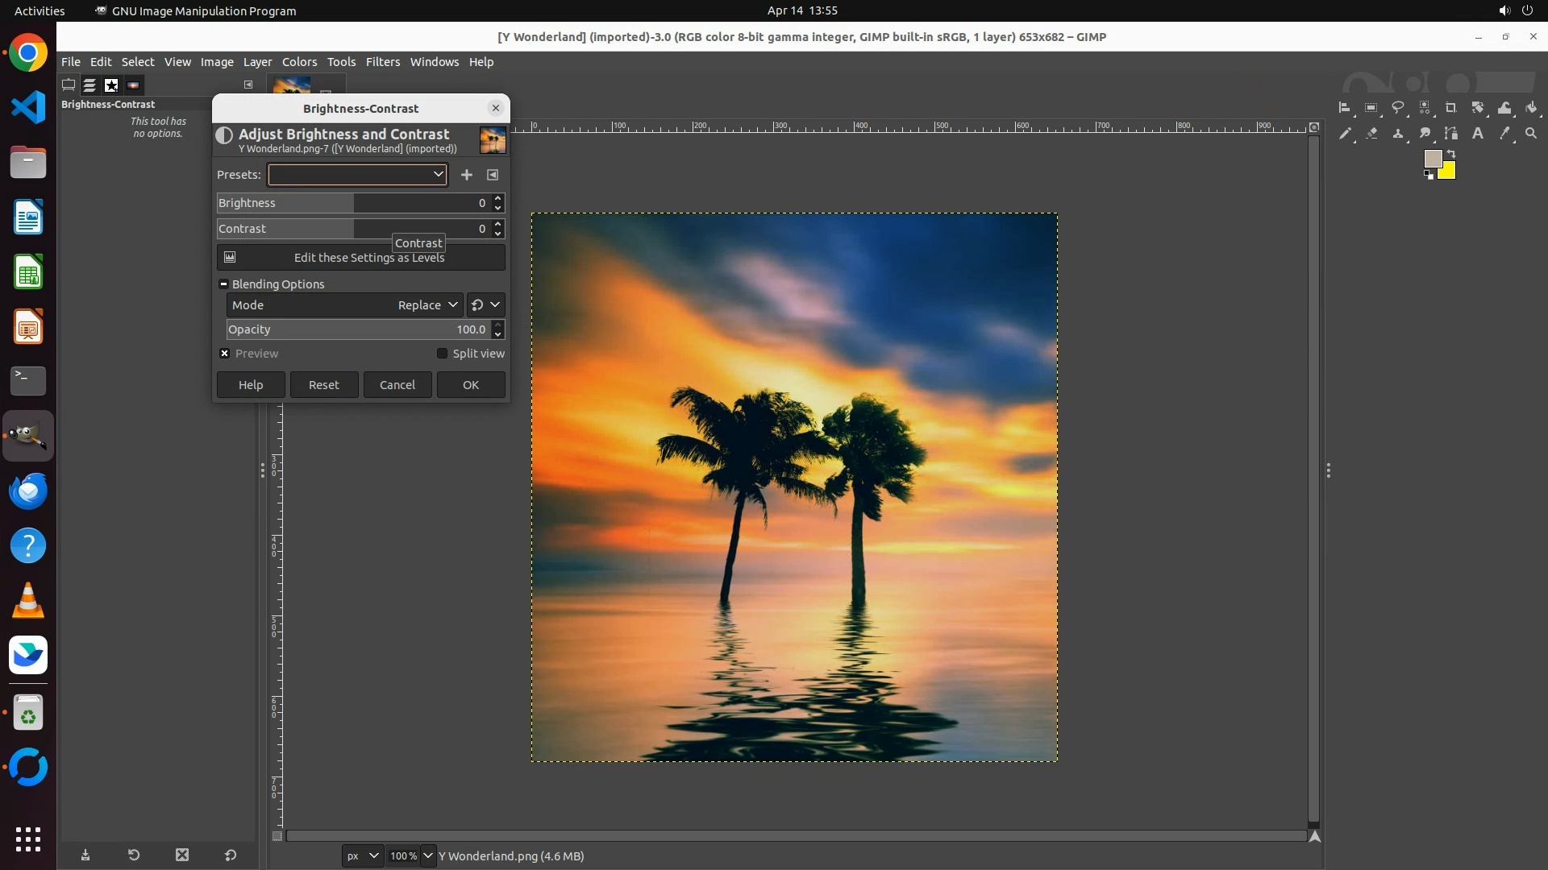Open the zoom percentage dropdown in status bar
Viewport: 1548px width, 870px height.
pyautogui.click(x=428, y=855)
